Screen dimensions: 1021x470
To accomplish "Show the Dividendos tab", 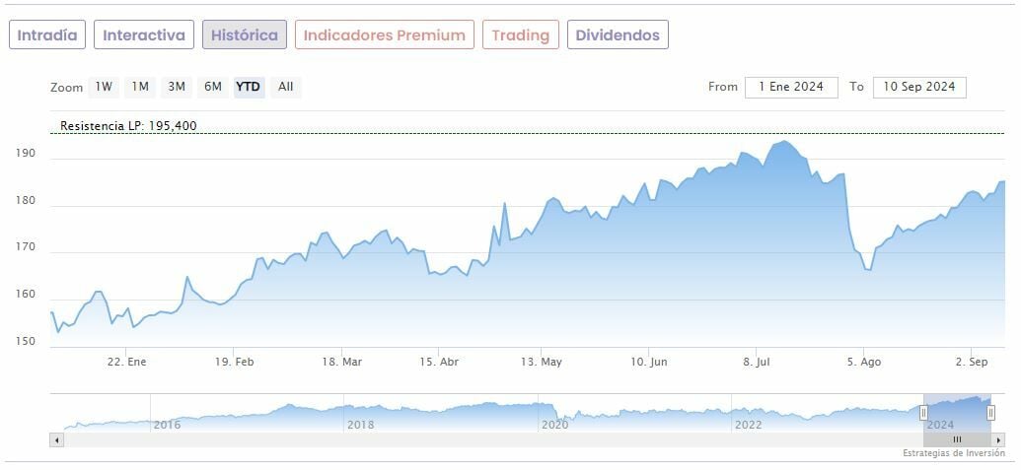I will (x=618, y=35).
